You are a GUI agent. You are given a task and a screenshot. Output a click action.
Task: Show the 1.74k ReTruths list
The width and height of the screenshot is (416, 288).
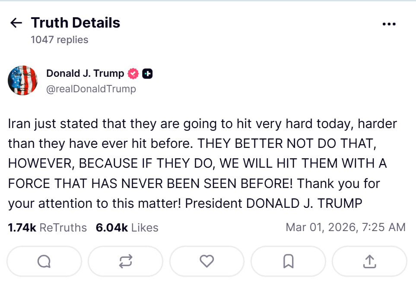click(x=48, y=227)
